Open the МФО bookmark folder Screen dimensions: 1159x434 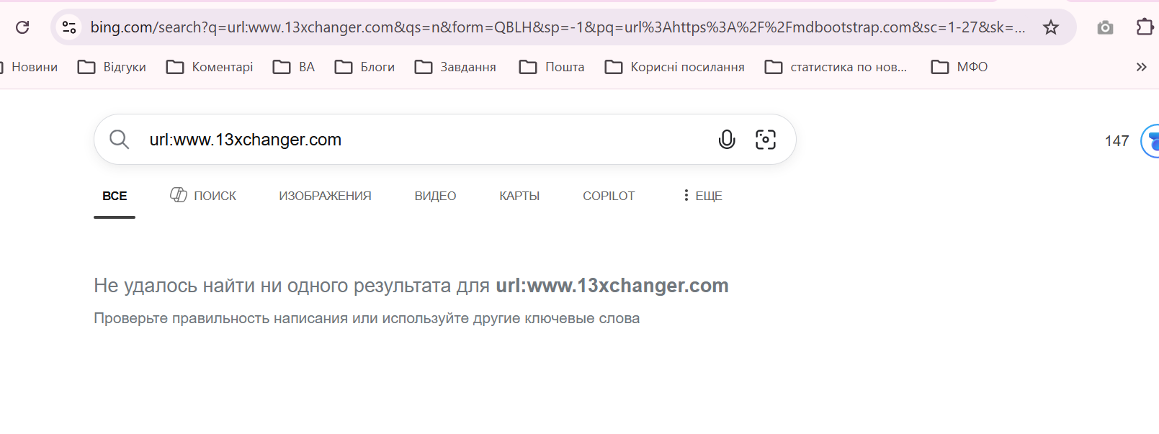[959, 67]
